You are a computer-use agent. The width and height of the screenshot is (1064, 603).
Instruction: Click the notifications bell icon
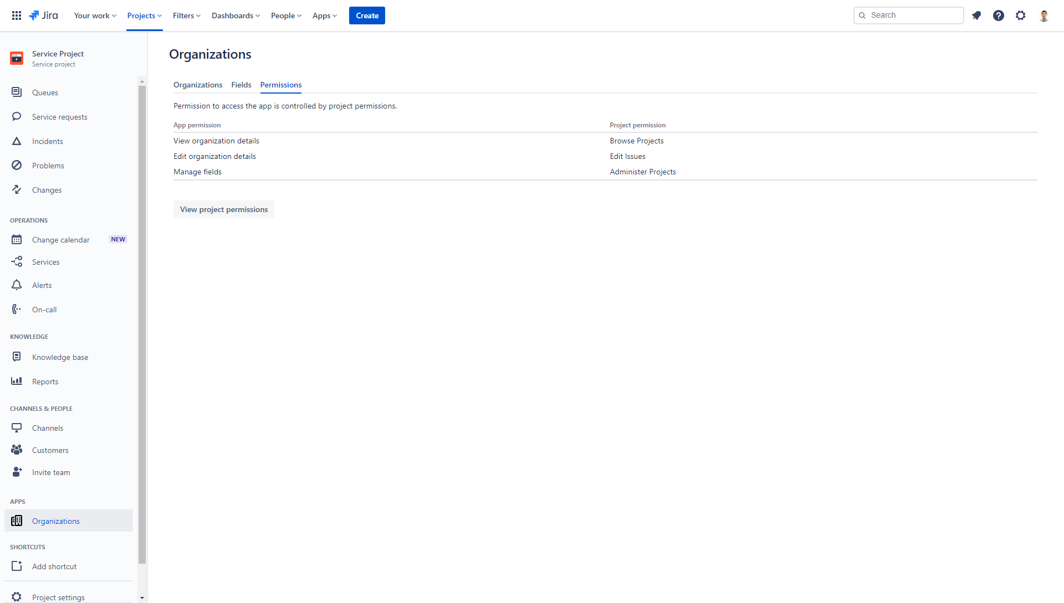point(976,16)
